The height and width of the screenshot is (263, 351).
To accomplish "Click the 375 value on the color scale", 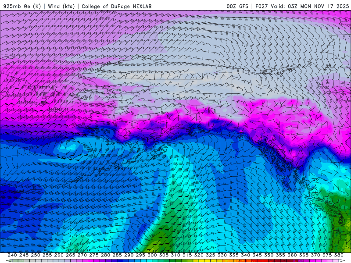I will click(x=327, y=255).
